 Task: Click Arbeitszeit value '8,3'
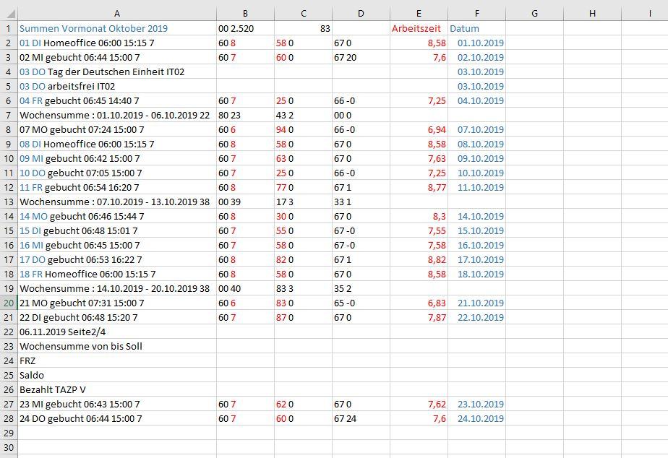click(x=419, y=216)
